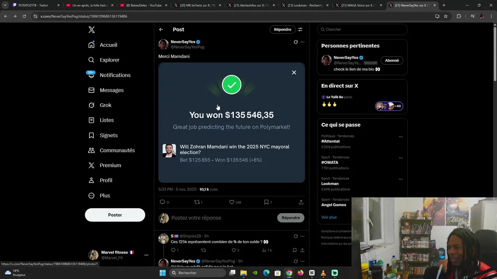
Task: Open Messages envelope icon
Action: click(91, 90)
